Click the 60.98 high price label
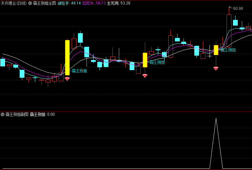Screen dimensions: 252x170 pyautogui.click(x=238, y=9)
